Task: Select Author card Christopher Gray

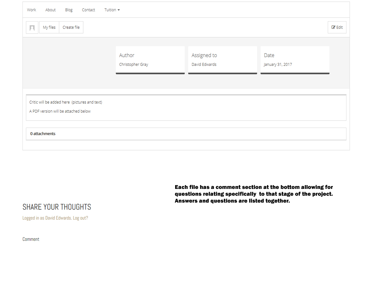Action: (150, 60)
